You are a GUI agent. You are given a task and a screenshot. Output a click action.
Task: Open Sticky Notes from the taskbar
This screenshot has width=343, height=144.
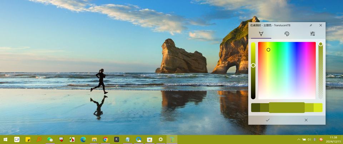click(28, 139)
